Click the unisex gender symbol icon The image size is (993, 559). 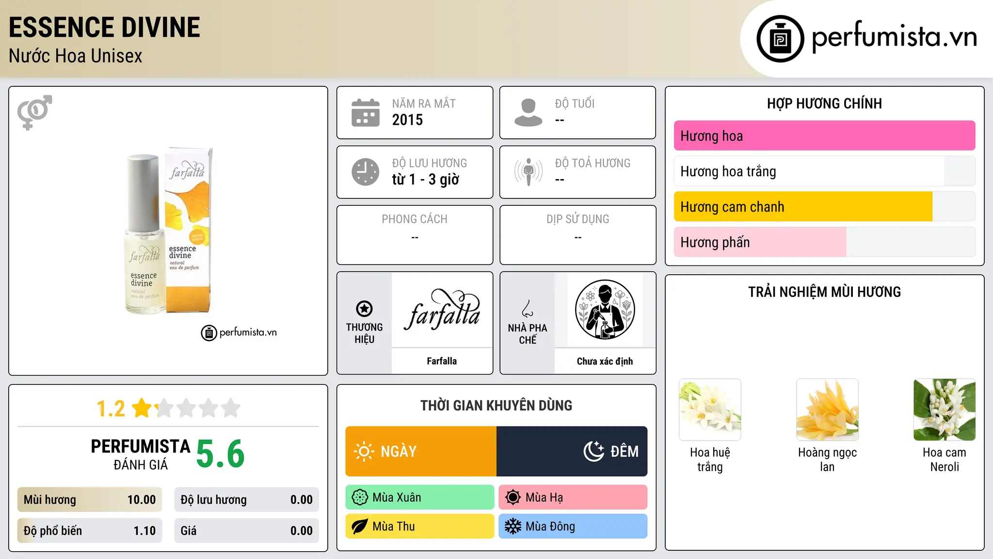click(34, 112)
